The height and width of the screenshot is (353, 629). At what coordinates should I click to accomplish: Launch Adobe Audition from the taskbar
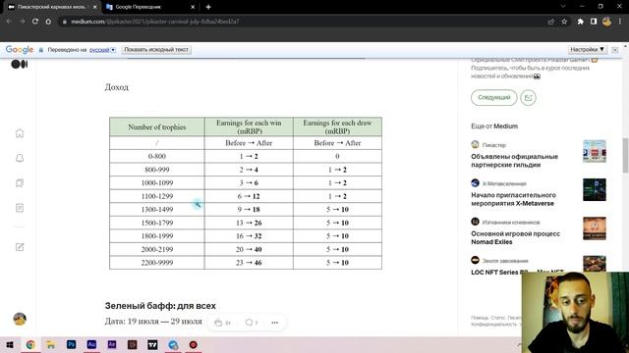click(x=91, y=344)
